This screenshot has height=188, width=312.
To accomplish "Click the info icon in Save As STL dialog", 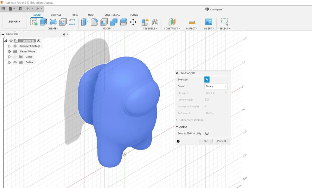I will coord(178,141).
